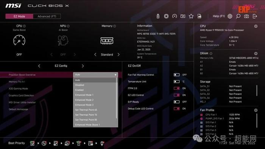Click right arrow beside Memory Standard
This screenshot has width=265, height=149.
[118, 54]
